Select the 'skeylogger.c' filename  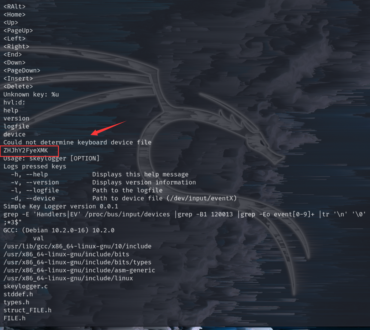click(26, 286)
